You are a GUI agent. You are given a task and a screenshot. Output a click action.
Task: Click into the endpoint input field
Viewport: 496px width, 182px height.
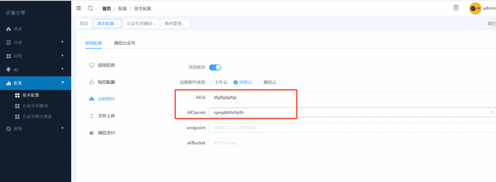coord(353,128)
